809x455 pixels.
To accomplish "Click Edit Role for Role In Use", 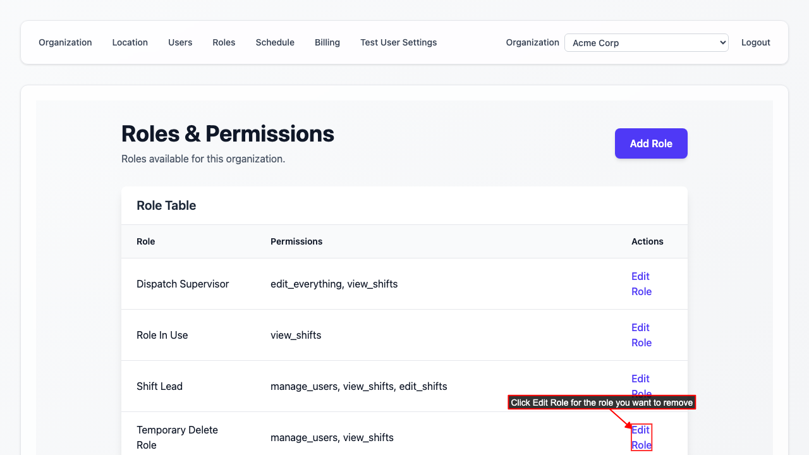I will (641, 335).
